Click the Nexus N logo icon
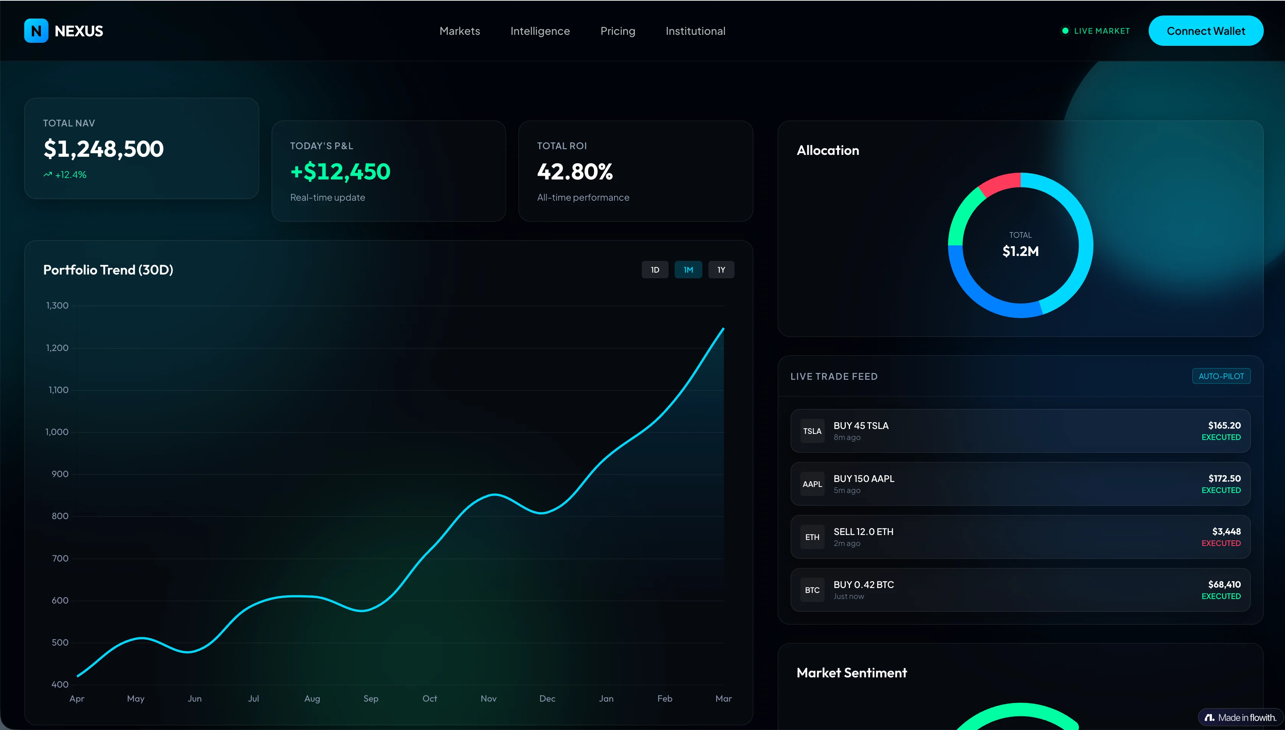The image size is (1285, 730). (36, 31)
